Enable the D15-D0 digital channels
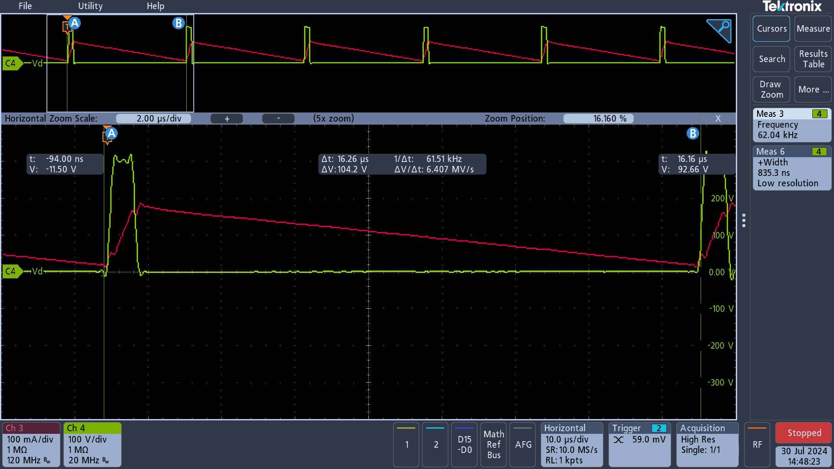The height and width of the screenshot is (469, 834). point(464,444)
